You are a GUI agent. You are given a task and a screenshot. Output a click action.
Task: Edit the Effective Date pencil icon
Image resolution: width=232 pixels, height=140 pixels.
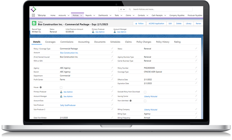pyautogui.click(x=196, y=79)
